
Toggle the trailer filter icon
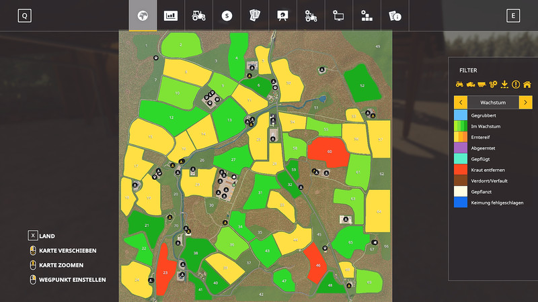482,85
